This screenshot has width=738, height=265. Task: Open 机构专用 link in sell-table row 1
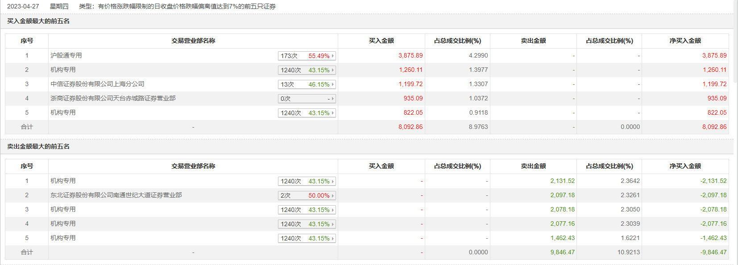(63, 181)
